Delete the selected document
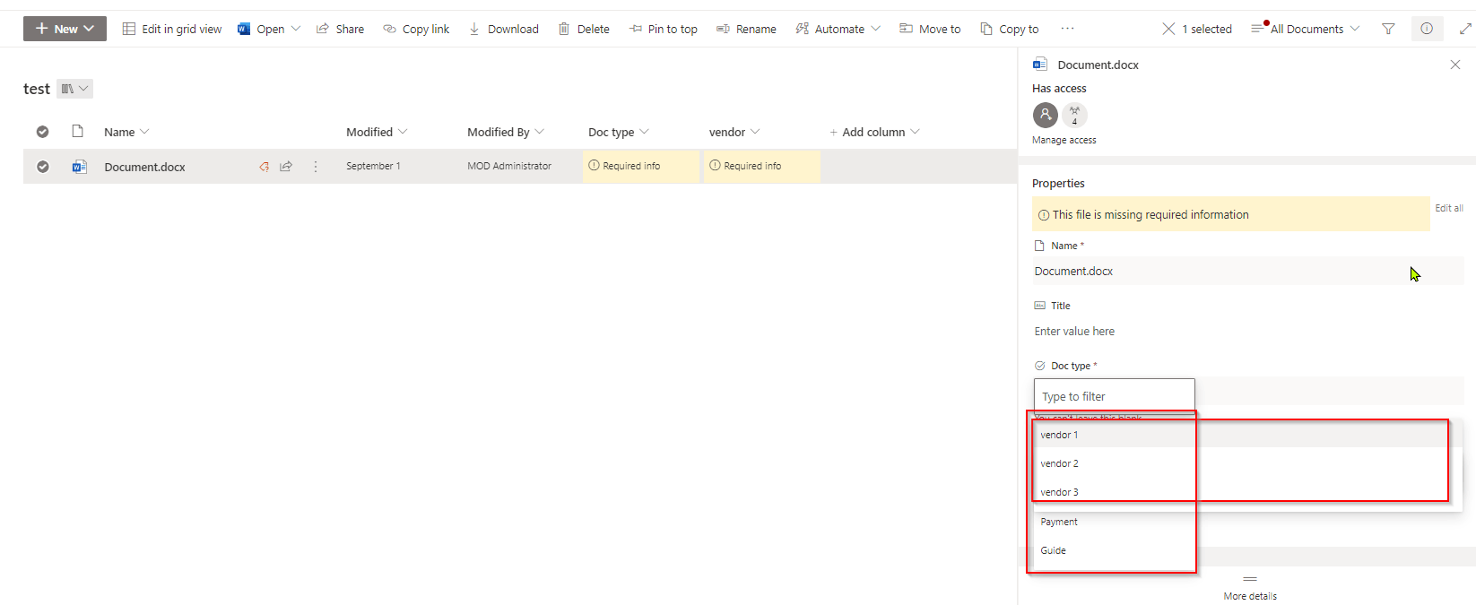 584,29
